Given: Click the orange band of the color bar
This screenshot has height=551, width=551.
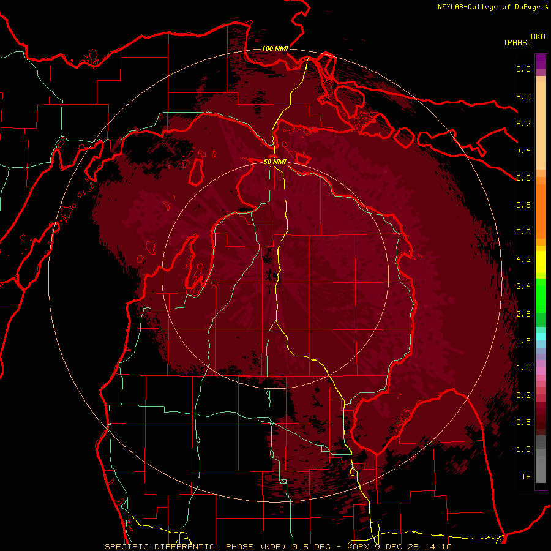Looking at the screenshot, I should click(541, 211).
